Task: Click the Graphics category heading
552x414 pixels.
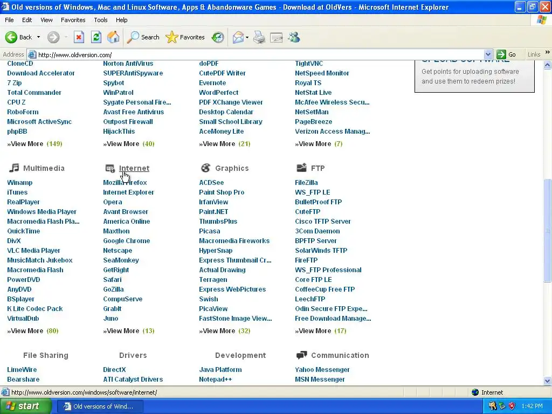Action: coord(232,168)
